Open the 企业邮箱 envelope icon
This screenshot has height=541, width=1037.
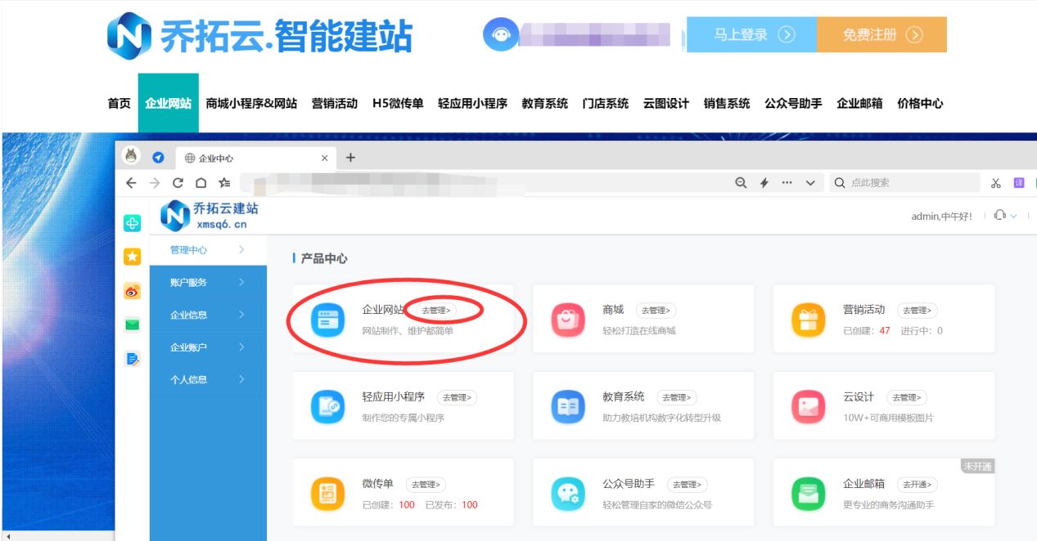(x=809, y=493)
